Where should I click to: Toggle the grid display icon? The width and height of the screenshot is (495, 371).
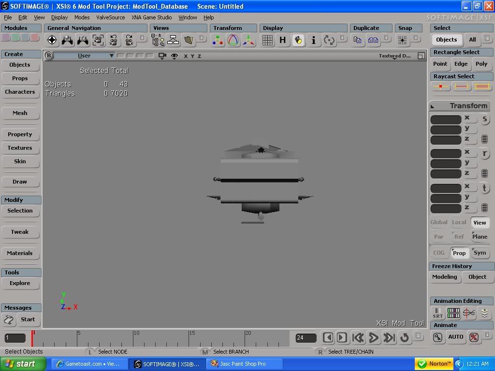(267, 40)
